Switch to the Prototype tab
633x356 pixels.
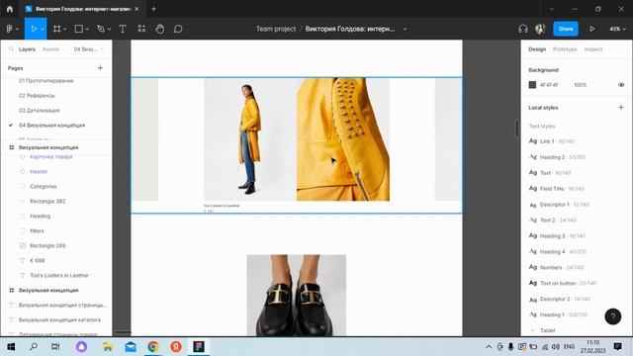coord(565,48)
